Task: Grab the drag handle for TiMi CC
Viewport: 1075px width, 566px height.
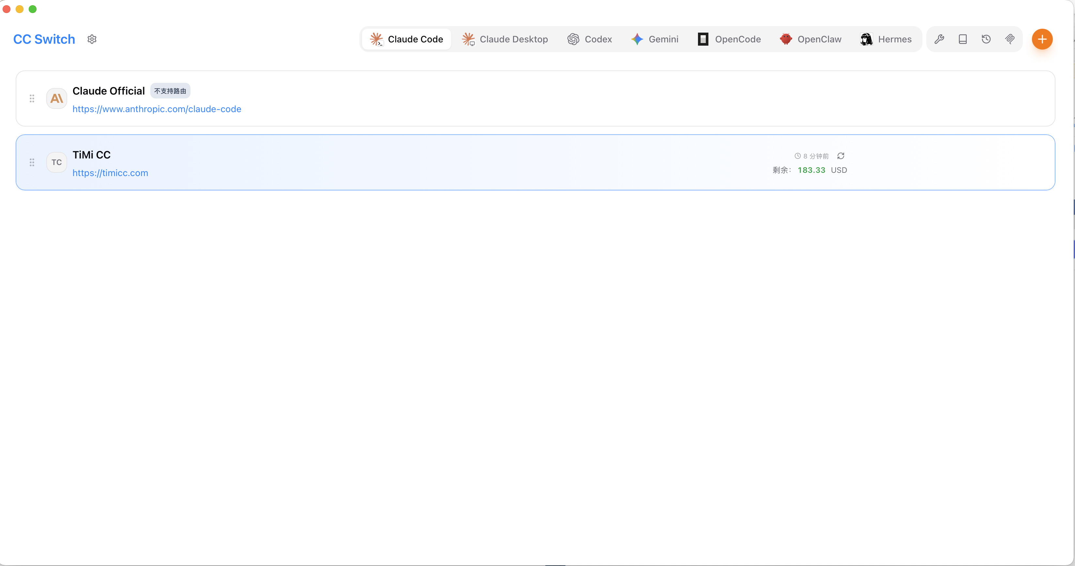Action: [32, 162]
